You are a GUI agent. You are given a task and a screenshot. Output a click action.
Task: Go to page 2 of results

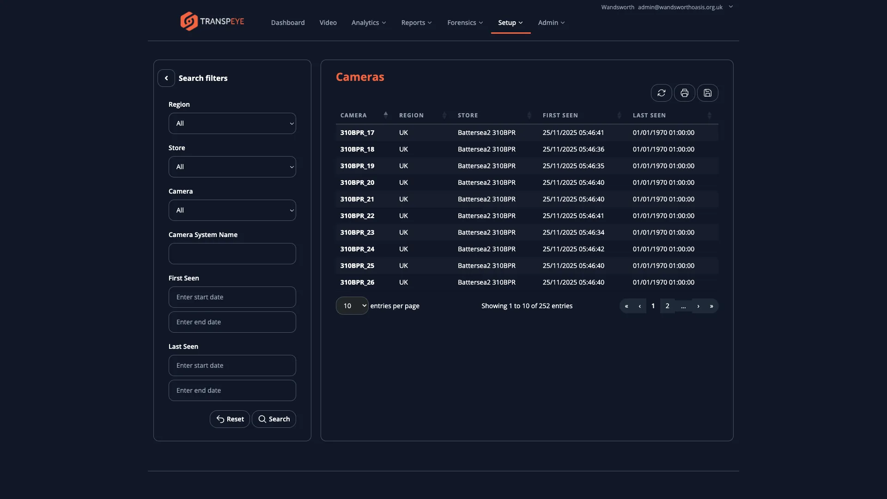point(667,305)
